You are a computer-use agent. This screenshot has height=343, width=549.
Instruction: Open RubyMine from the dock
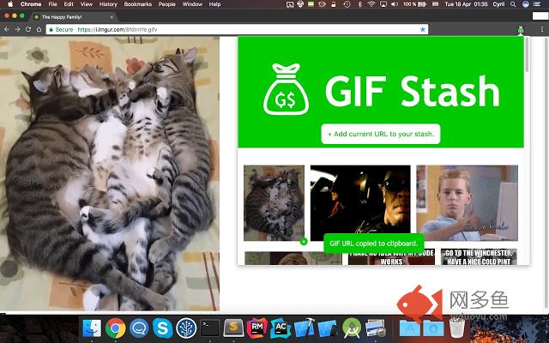[x=257, y=328]
